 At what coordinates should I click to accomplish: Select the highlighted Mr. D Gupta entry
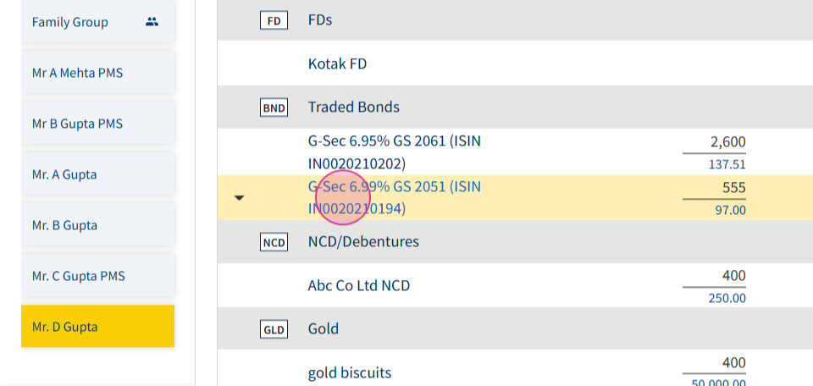[x=97, y=327]
